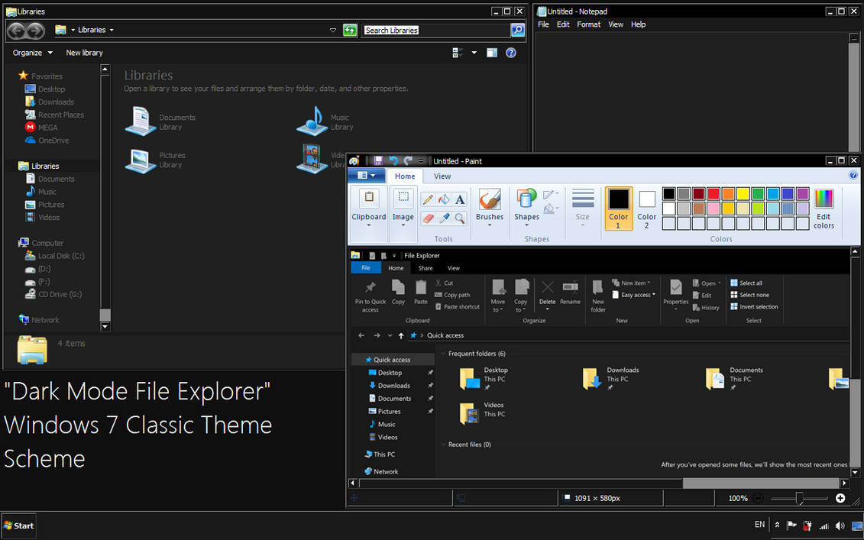Open the Notepad Help menu

638,24
